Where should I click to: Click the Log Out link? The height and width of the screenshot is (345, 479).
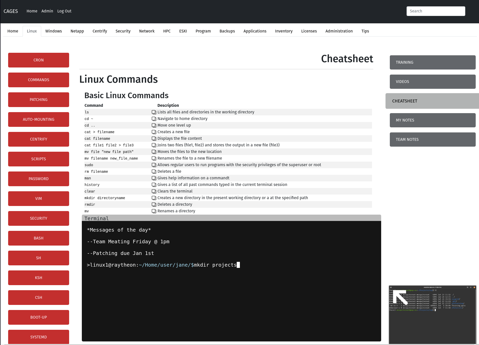(x=64, y=11)
